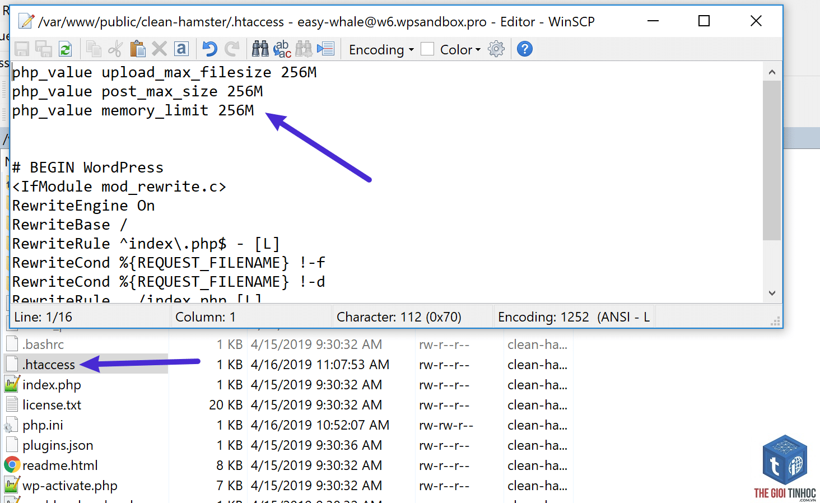Click the index.php file icon
This screenshot has width=820, height=503.
pos(12,384)
